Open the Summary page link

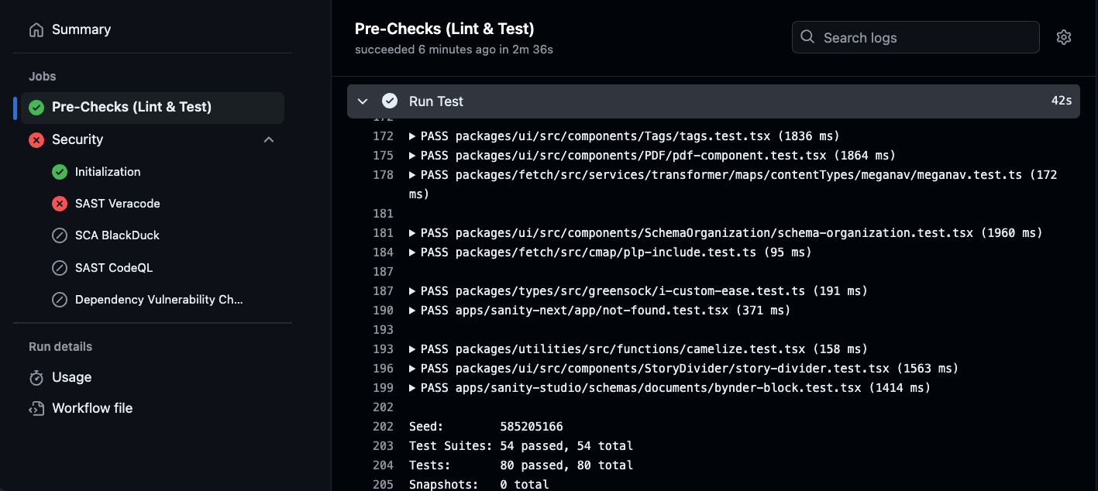(81, 30)
